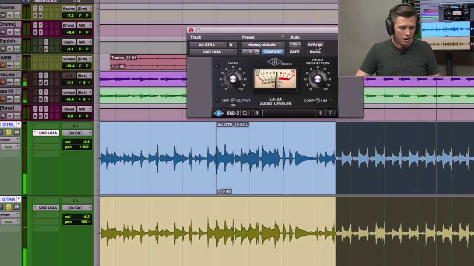Open output window icon beside AC GTRR [Ac Gtr]
The width and height of the screenshot is (474, 266).
coord(90,208)
